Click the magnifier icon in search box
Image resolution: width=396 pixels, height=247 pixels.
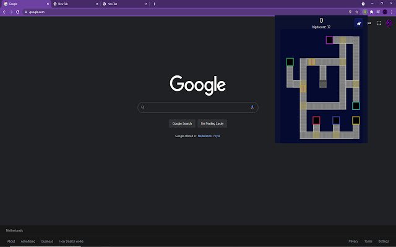pyautogui.click(x=143, y=107)
